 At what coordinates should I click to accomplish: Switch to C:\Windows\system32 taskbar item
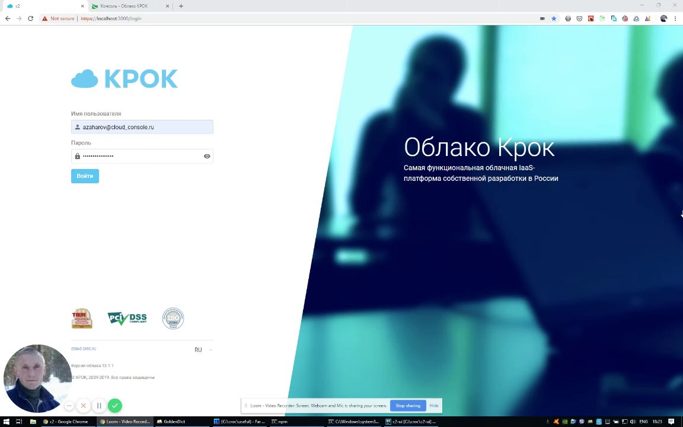(354, 422)
